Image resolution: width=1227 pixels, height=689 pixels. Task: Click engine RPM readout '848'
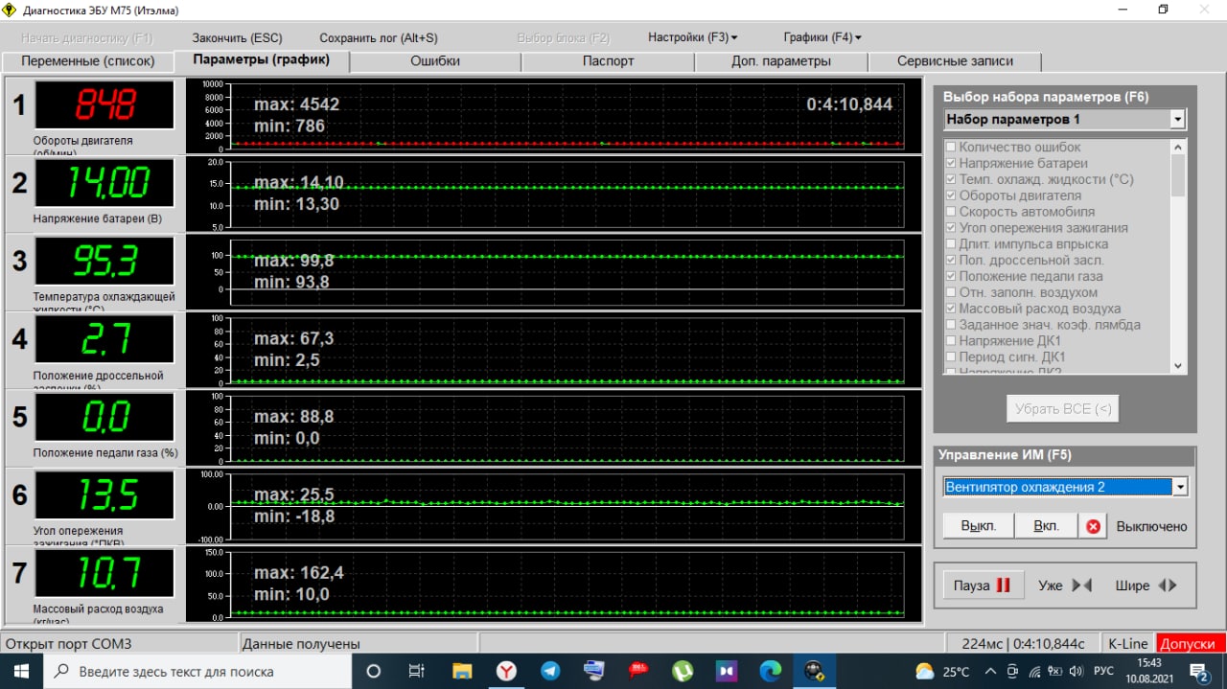[x=104, y=104]
